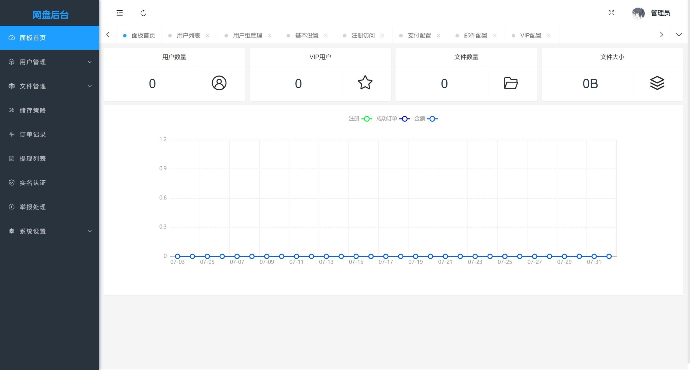Click the 举报处理 info icon
The width and height of the screenshot is (690, 370).
(x=11, y=207)
